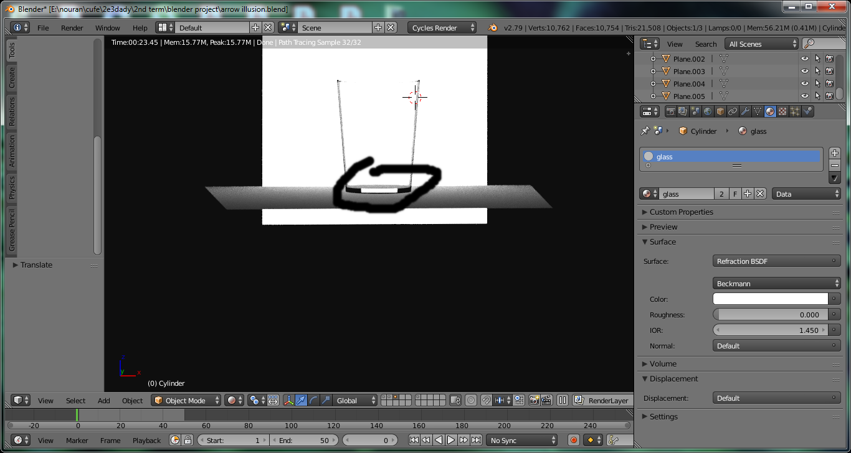The height and width of the screenshot is (453, 851).
Task: Select the glass material slot row
Action: pos(731,157)
